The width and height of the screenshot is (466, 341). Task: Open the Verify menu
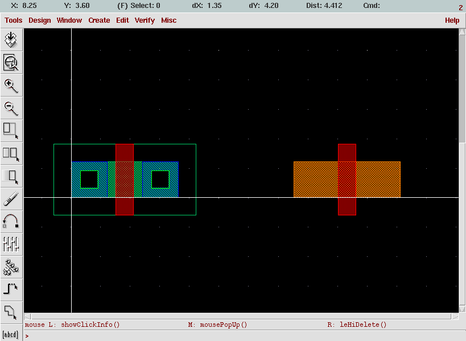click(x=145, y=20)
